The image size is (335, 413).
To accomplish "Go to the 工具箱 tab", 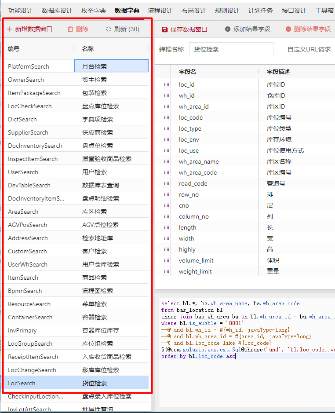I will 324,11.
